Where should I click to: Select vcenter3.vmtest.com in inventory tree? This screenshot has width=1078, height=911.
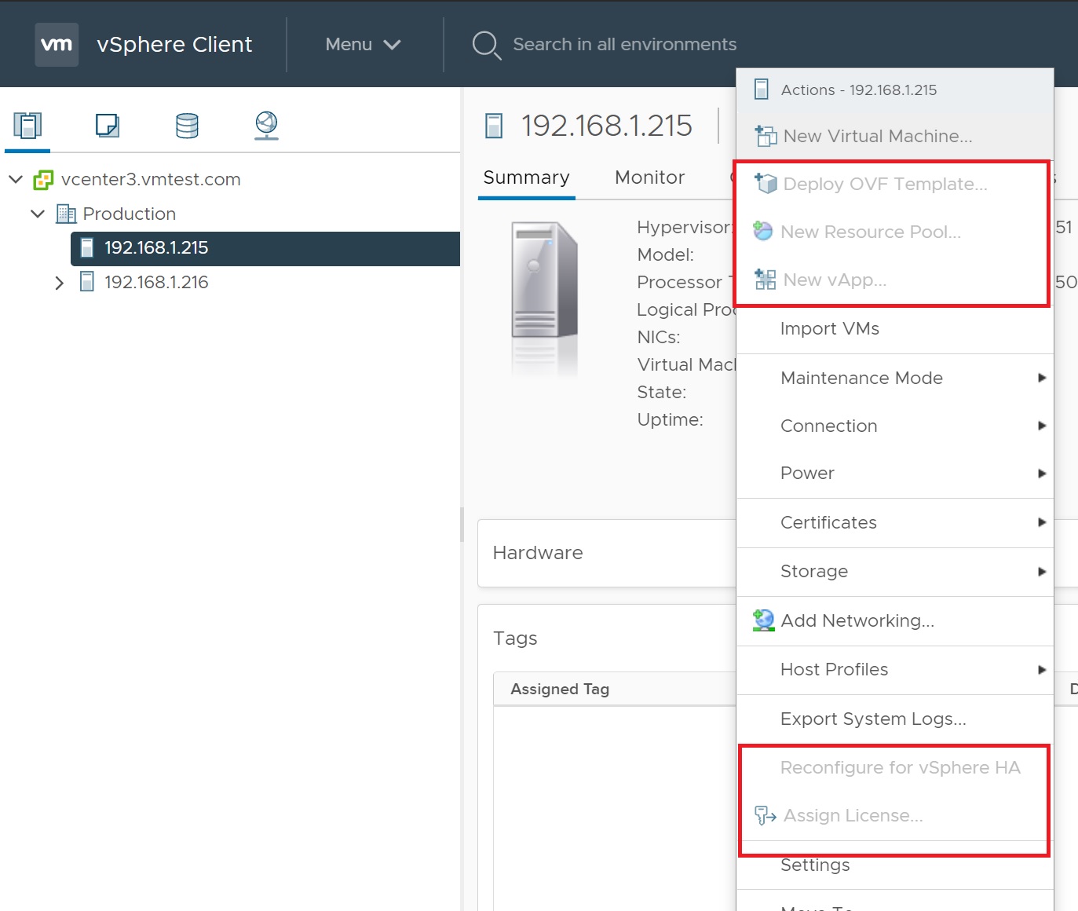[151, 180]
